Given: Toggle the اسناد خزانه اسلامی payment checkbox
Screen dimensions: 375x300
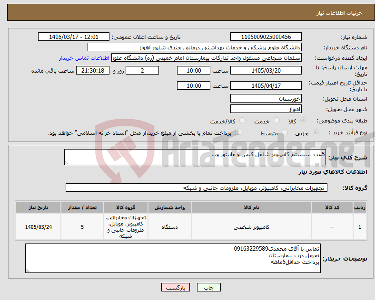Looking at the screenshot, I should click(238, 131).
